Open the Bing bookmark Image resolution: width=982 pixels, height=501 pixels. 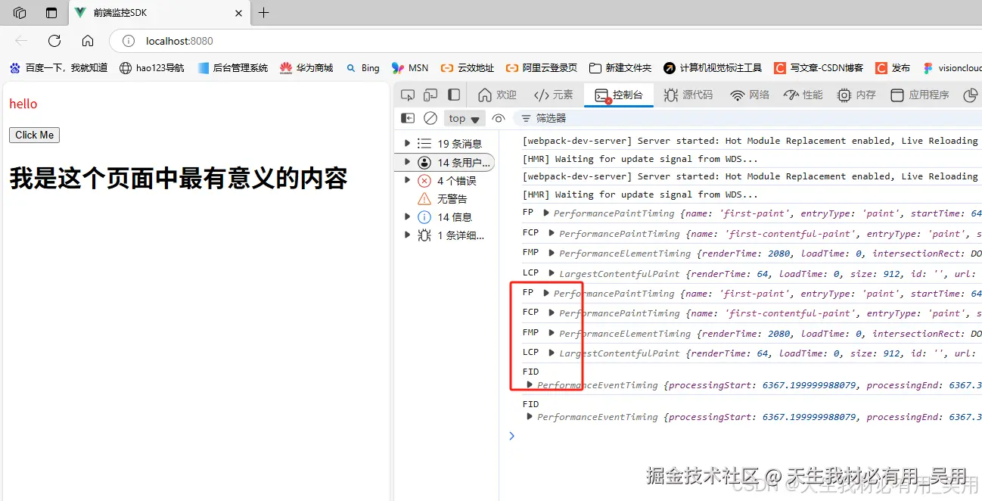pos(362,68)
